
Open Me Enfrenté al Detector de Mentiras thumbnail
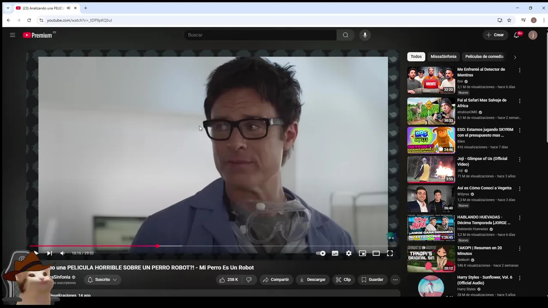coord(431,80)
